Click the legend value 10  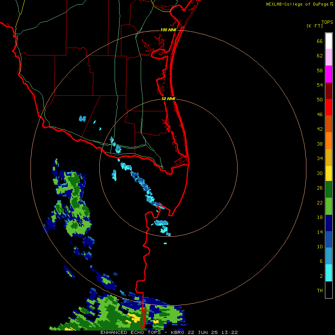(320, 246)
